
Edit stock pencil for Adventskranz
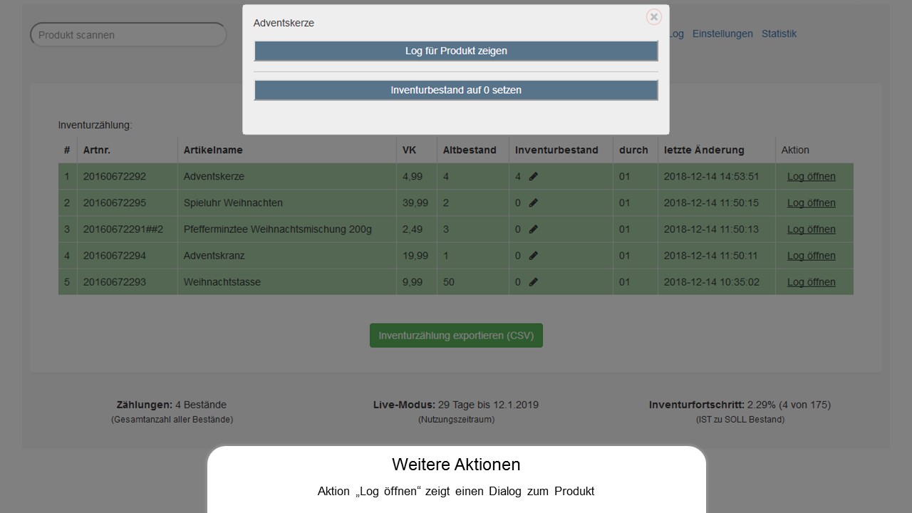pos(534,256)
